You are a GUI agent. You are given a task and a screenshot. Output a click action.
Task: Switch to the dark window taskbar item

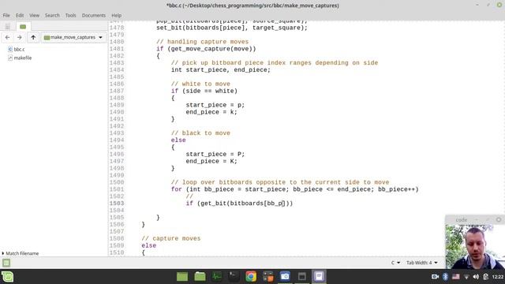pos(302,277)
